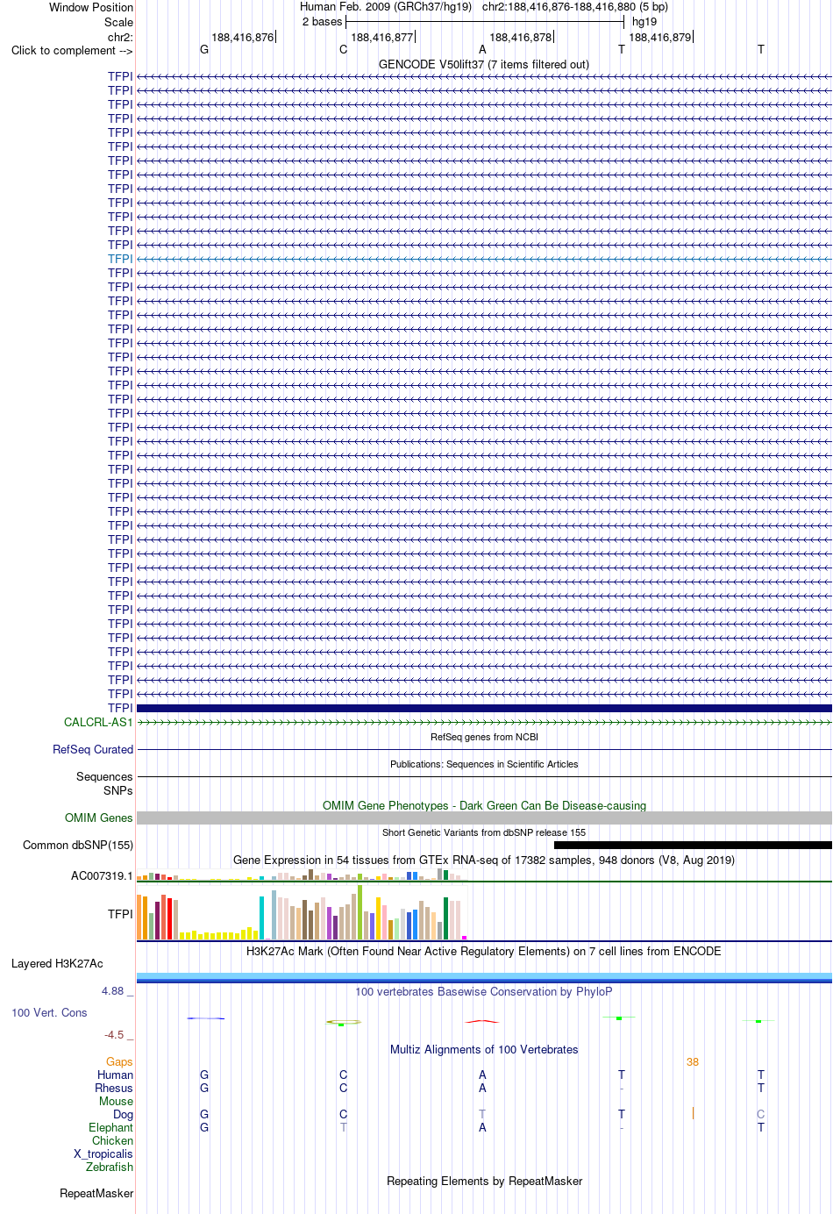The image size is (833, 1214).
Task: Click the 100 Vert. Cons label
Action: click(x=49, y=1012)
